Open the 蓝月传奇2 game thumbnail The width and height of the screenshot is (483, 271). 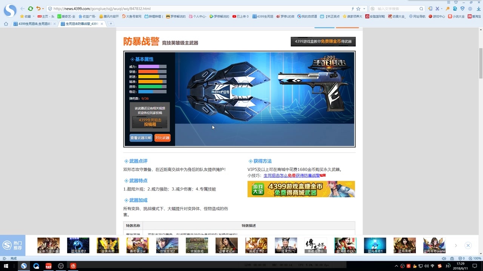pyautogui.click(x=78, y=245)
